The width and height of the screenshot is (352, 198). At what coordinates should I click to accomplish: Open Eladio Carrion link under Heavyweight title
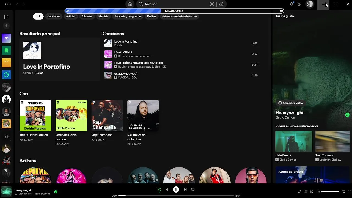[285, 117]
